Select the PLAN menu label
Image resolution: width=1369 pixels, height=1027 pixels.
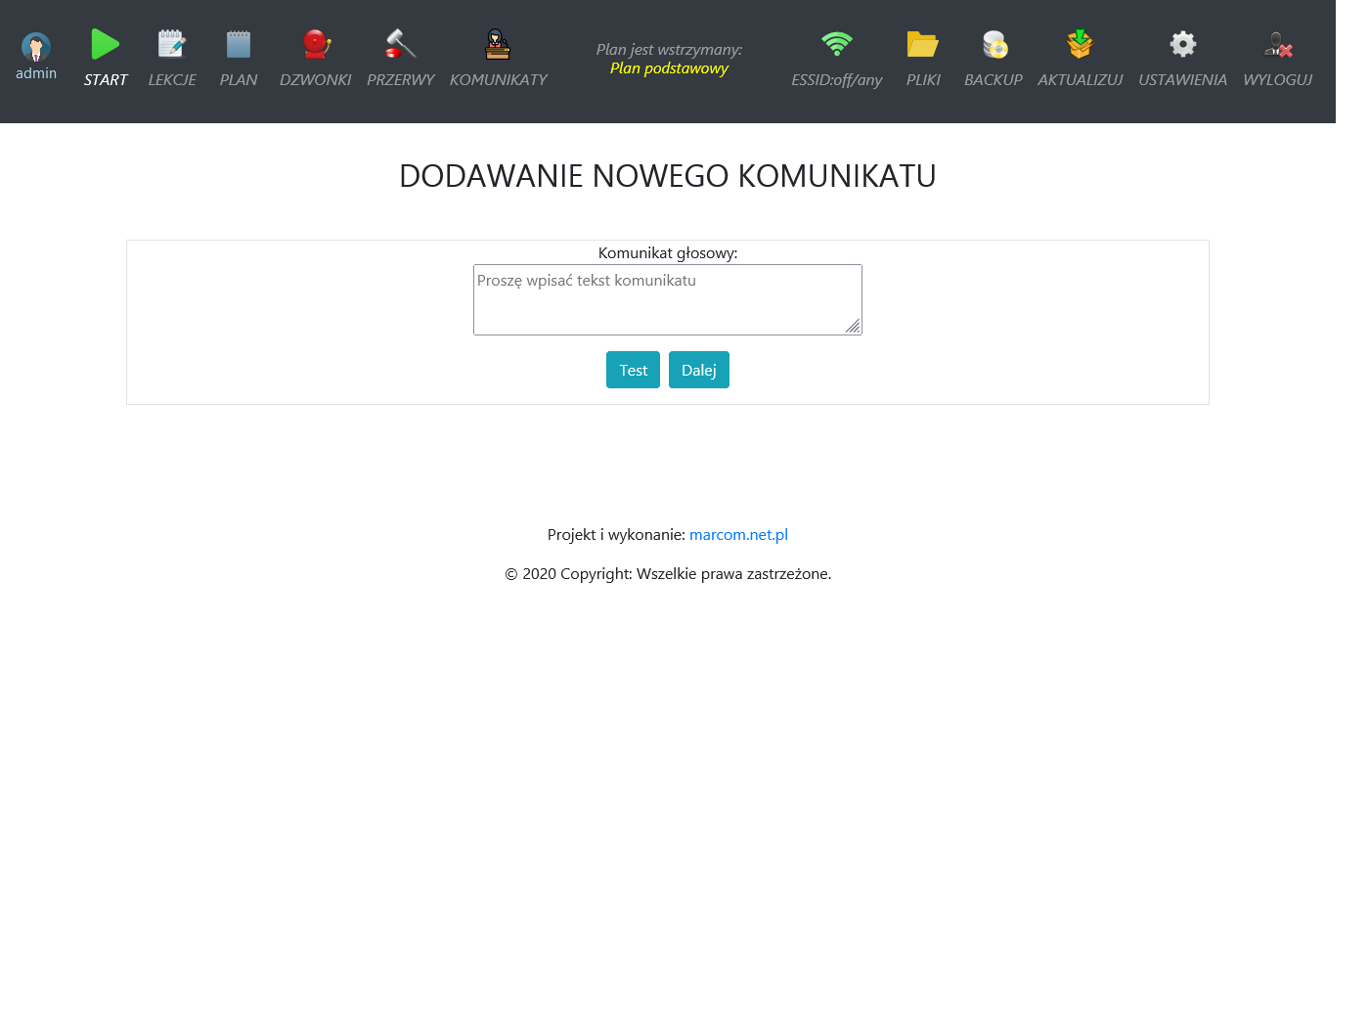[239, 80]
